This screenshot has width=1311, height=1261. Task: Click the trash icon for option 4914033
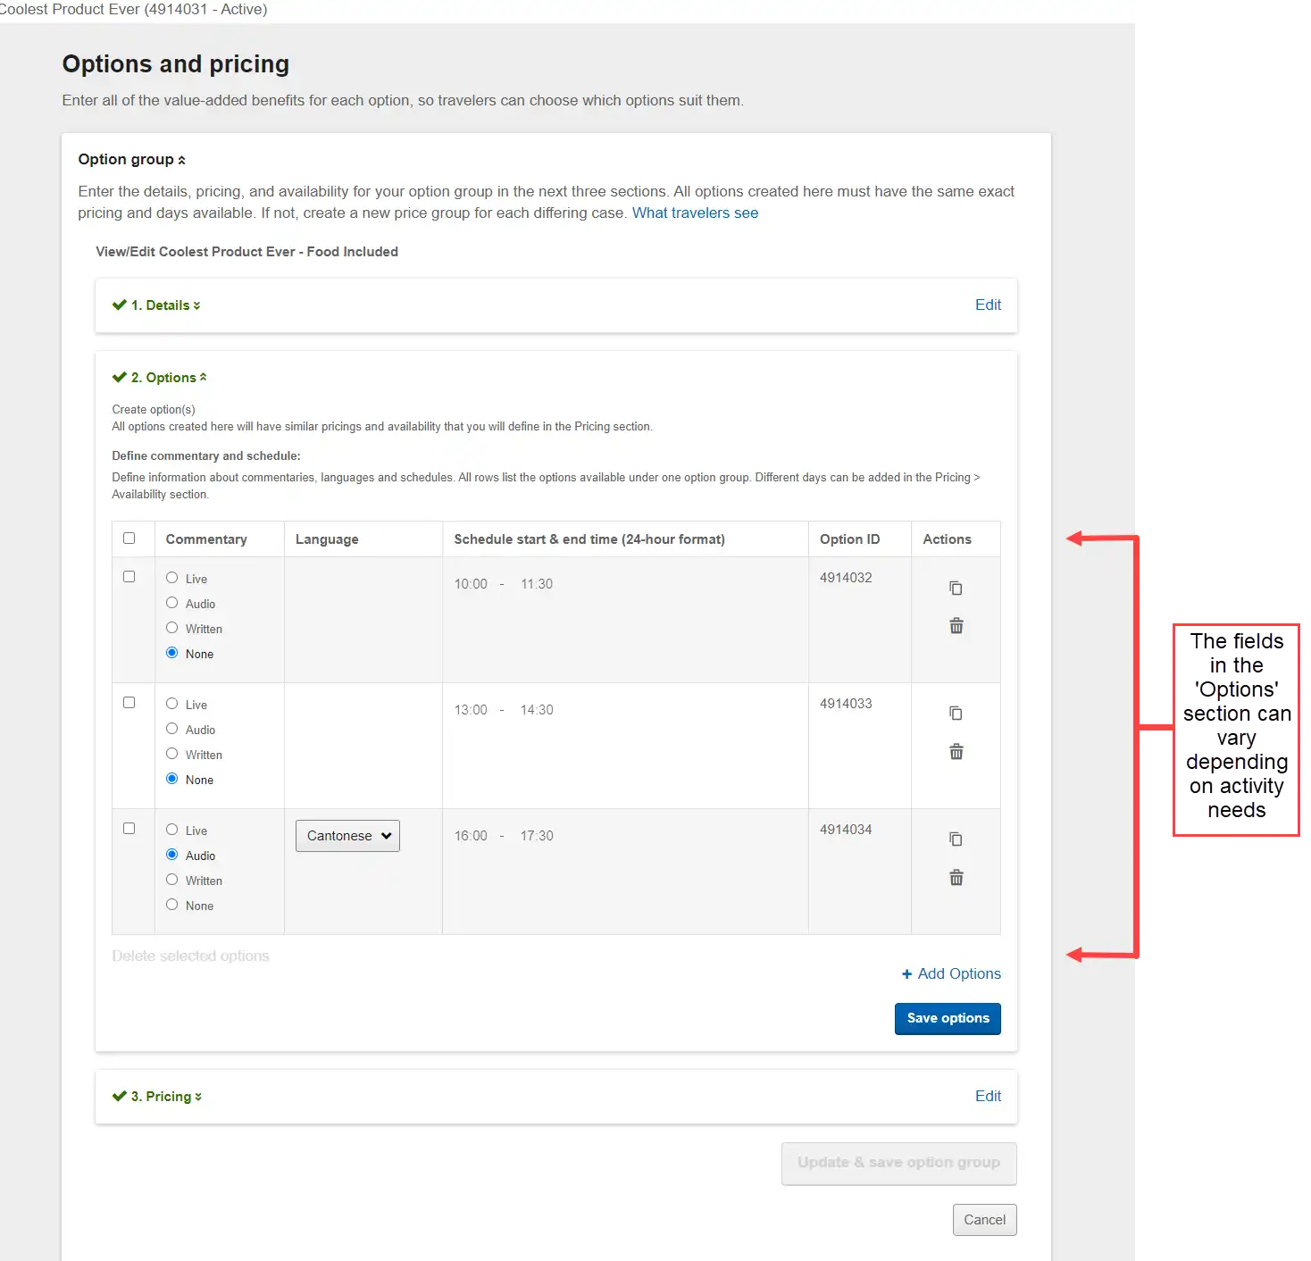pyautogui.click(x=956, y=752)
